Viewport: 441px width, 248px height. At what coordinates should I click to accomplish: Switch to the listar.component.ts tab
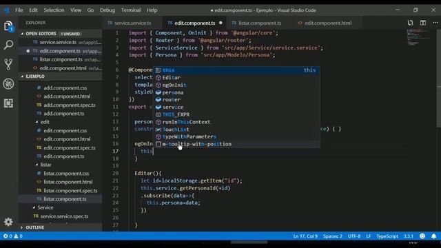point(260,23)
